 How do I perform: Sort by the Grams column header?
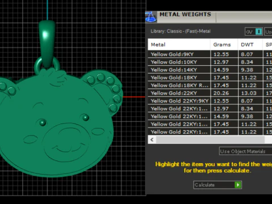(x=224, y=45)
